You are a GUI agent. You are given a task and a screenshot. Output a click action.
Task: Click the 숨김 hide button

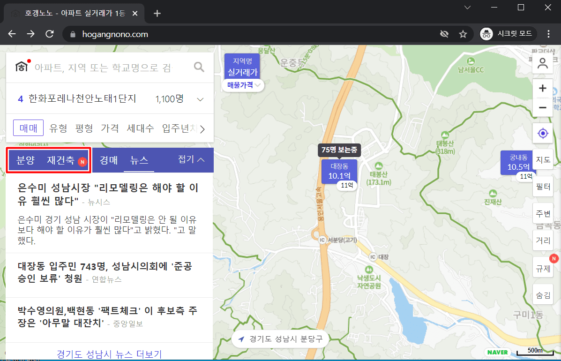coord(543,295)
